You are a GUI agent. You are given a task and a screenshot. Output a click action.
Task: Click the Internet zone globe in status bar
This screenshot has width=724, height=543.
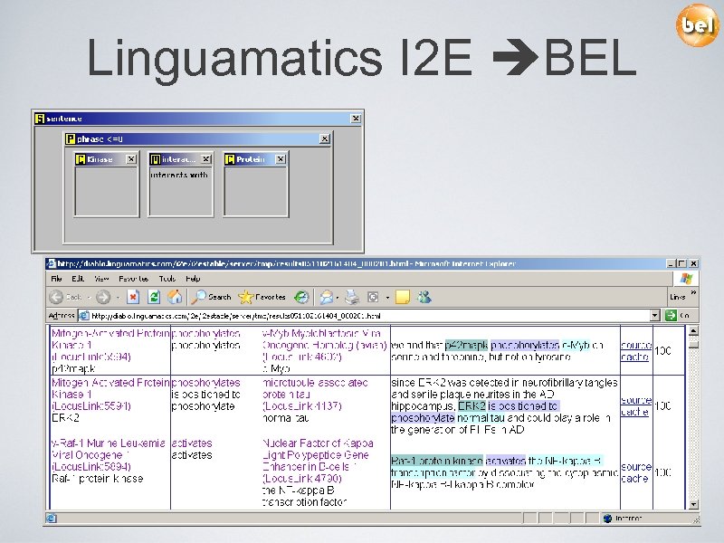607,518
